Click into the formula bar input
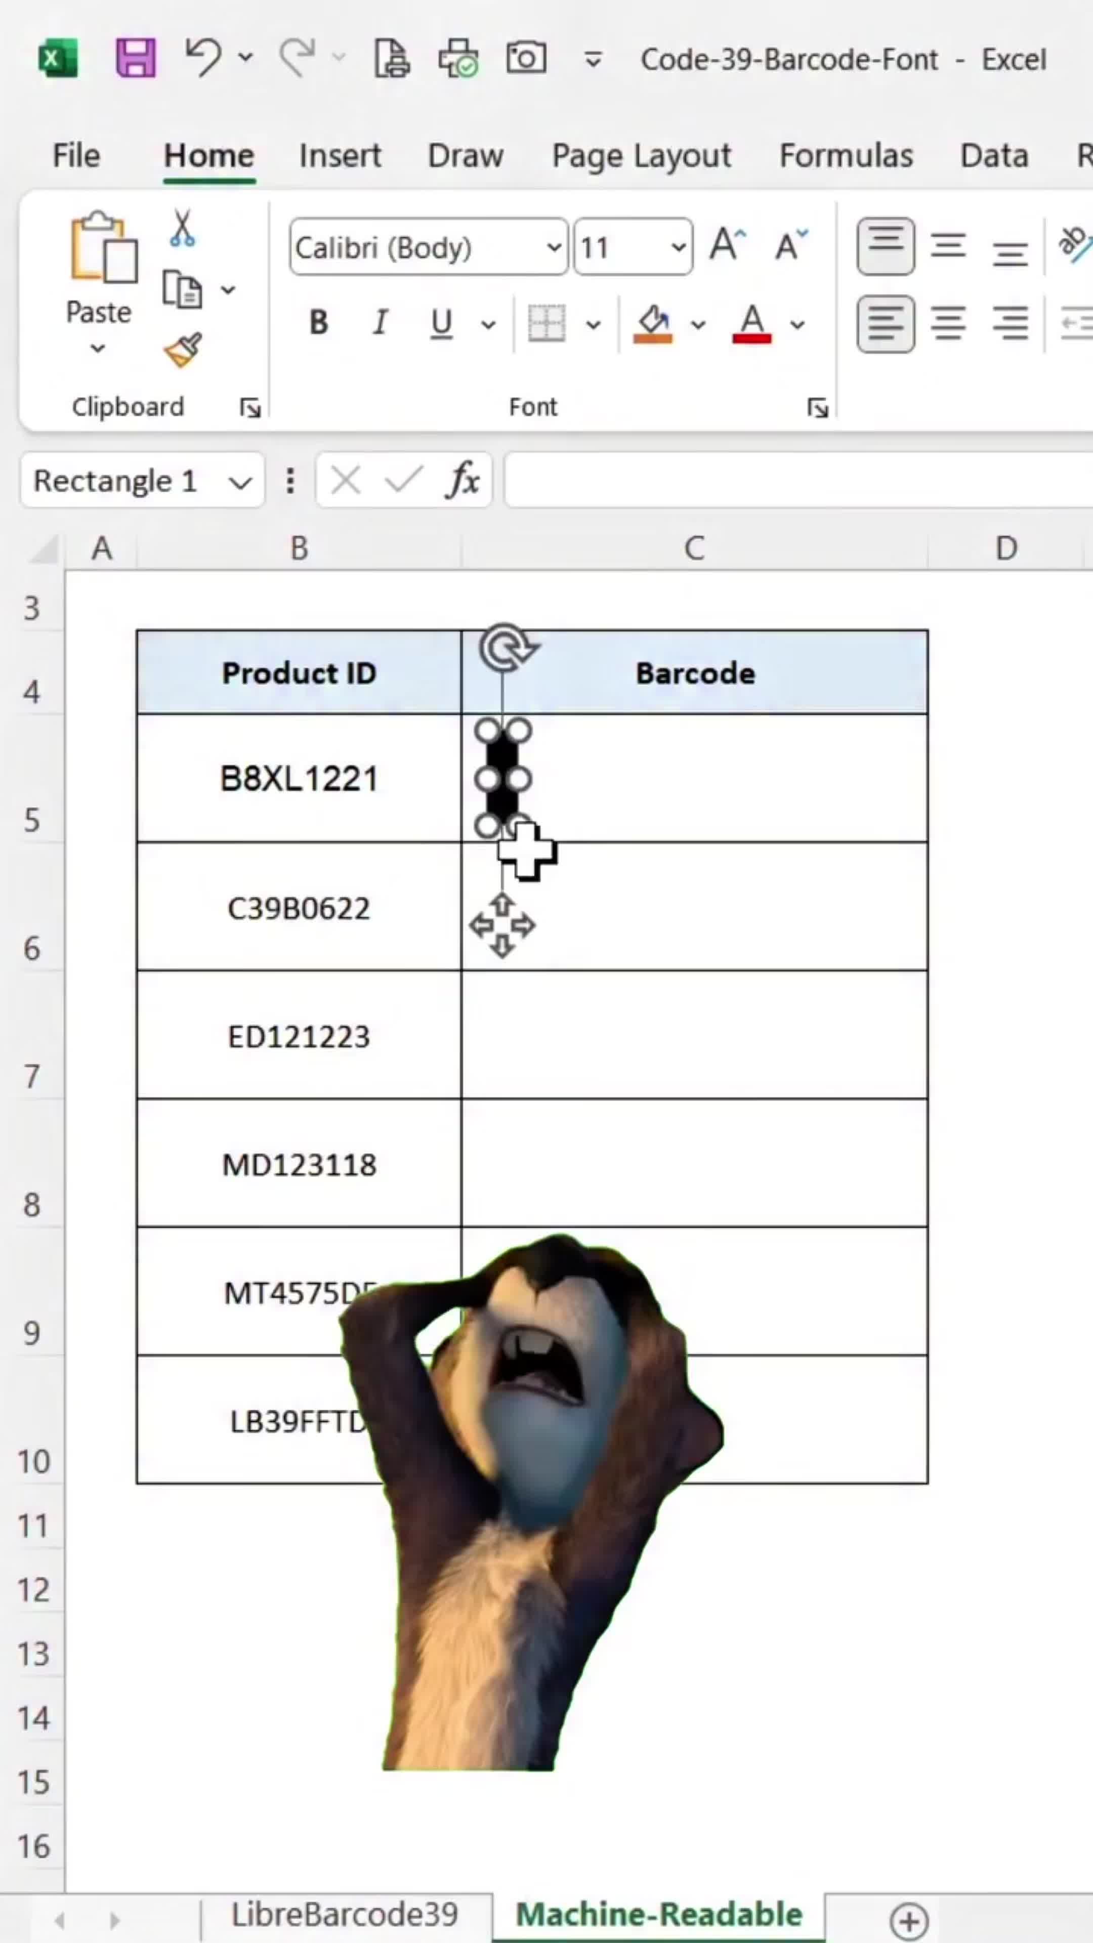Screen dimensions: 1093x1943 point(798,480)
